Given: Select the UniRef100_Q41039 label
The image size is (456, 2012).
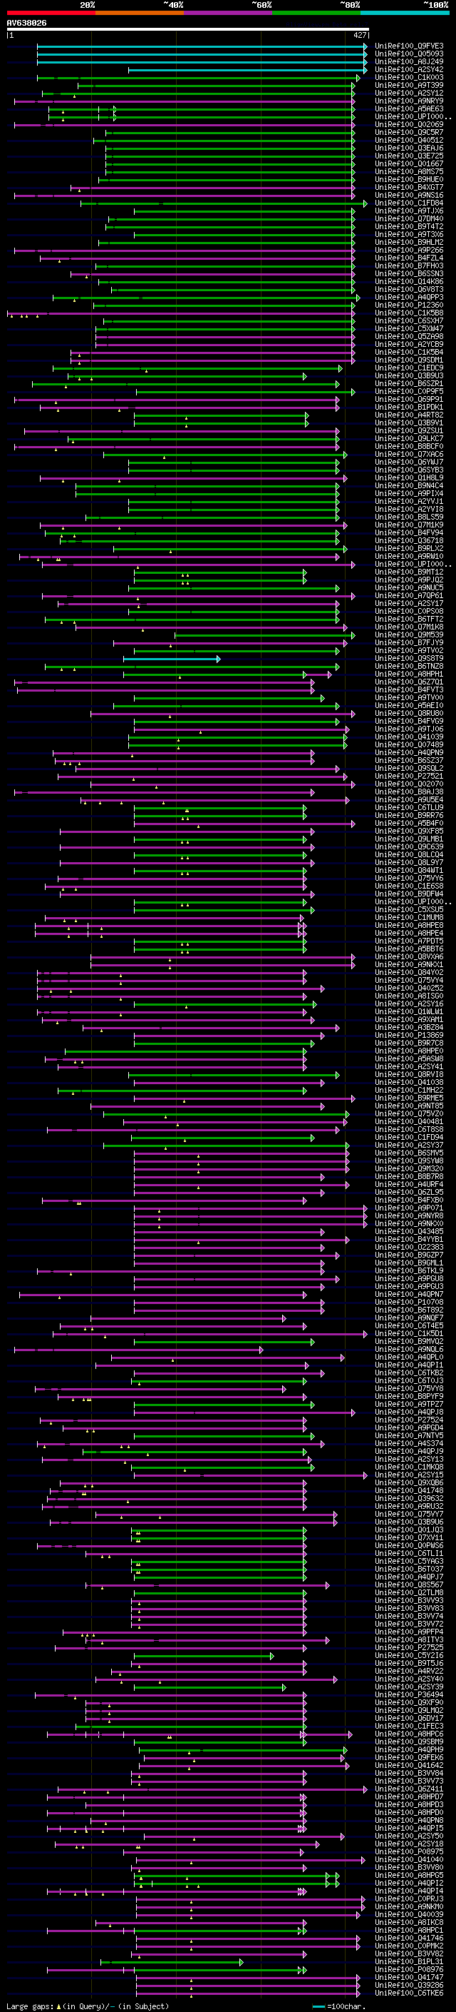Looking at the screenshot, I should (409, 737).
